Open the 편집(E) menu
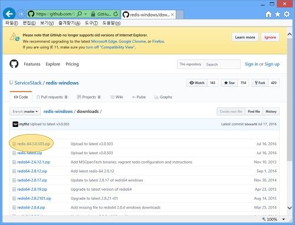Screen dimensions: 295x225 point(29,23)
